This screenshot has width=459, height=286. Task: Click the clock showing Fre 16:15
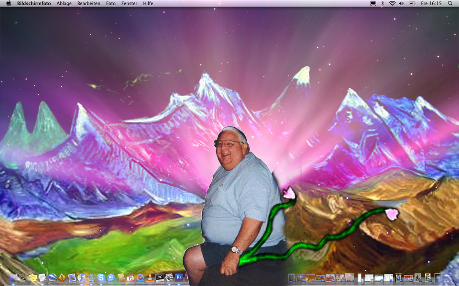[x=431, y=3]
